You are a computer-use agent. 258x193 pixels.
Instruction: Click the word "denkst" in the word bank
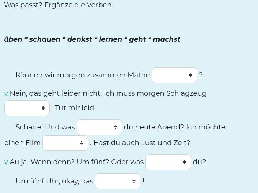pos(80,39)
